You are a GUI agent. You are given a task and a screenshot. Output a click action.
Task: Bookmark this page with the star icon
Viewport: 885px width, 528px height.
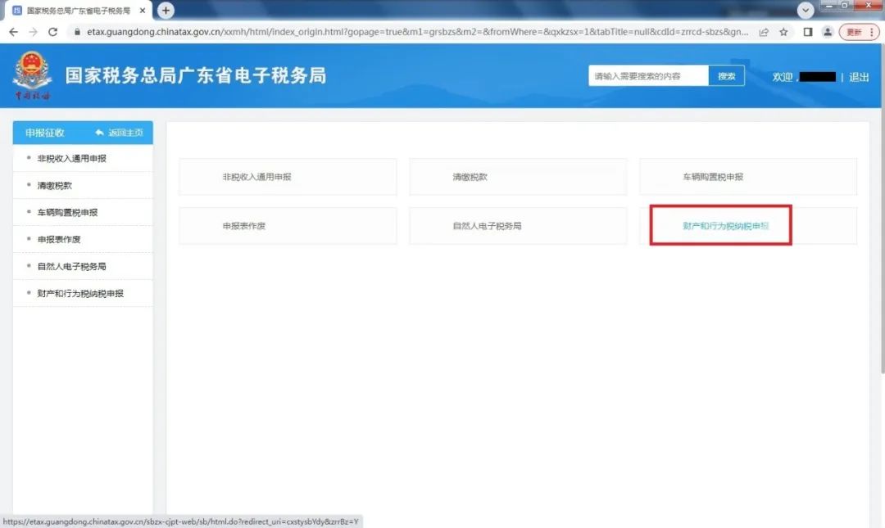tap(783, 32)
